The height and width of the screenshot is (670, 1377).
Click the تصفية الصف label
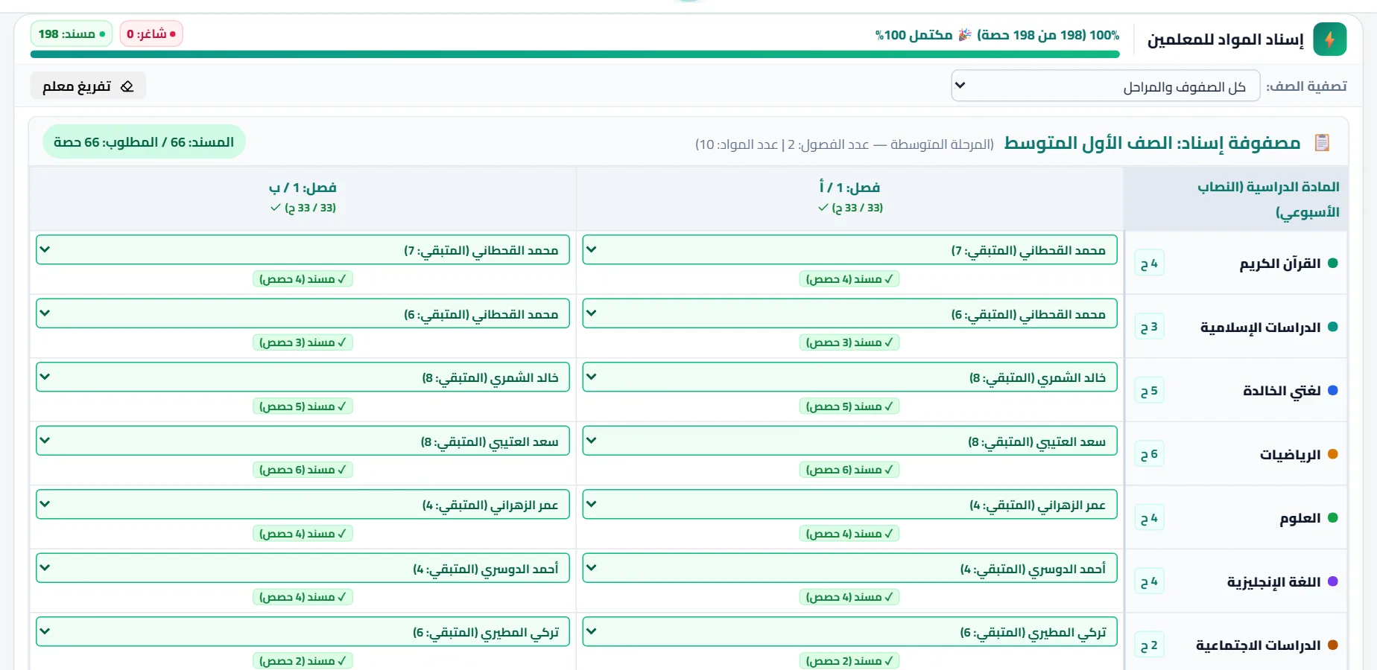(x=1307, y=86)
